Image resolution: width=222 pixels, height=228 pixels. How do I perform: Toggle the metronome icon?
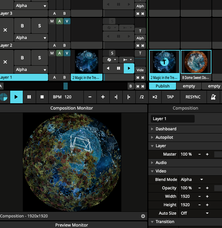(213, 97)
